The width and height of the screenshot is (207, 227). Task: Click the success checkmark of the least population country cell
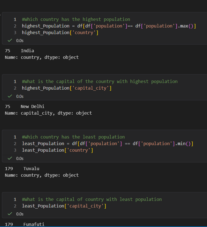(10, 158)
